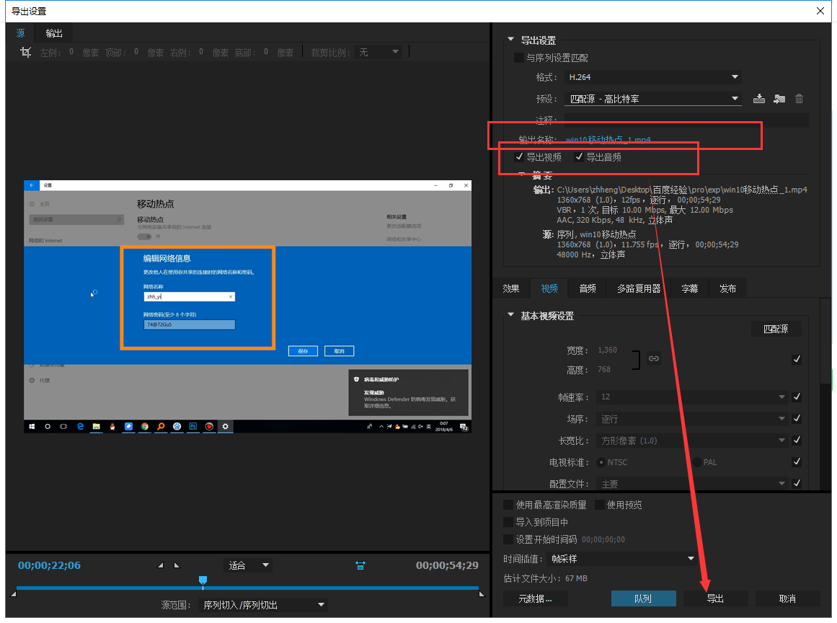Click the 左侧 crop value field
Viewport: 837px width, 623px height.
(71, 53)
